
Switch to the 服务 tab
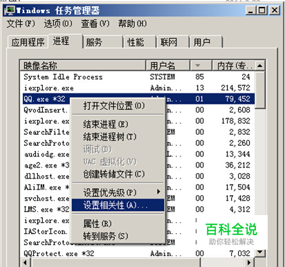102,42
